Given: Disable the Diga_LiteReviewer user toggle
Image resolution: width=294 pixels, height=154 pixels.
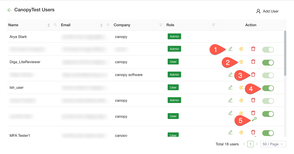Looking at the screenshot, I should [268, 63].
